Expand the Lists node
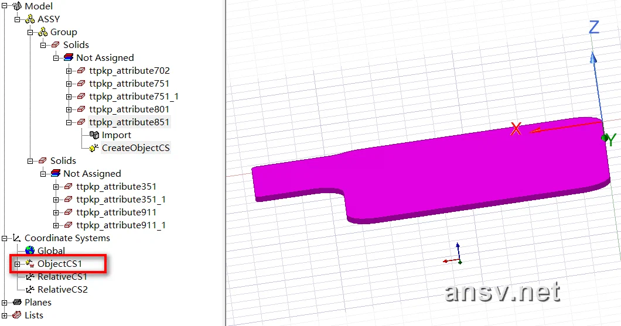The width and height of the screenshot is (621, 326). (x=4, y=315)
